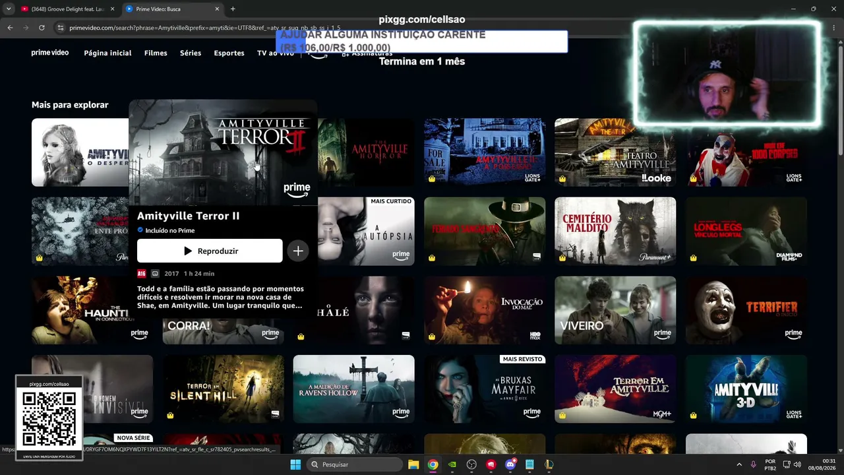Go to the Filmes section

tap(156, 53)
